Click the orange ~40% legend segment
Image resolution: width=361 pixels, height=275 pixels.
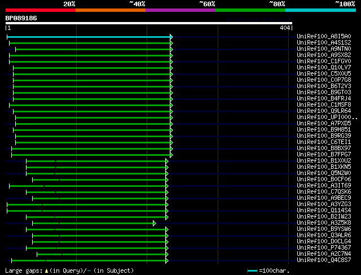pos(111,10)
